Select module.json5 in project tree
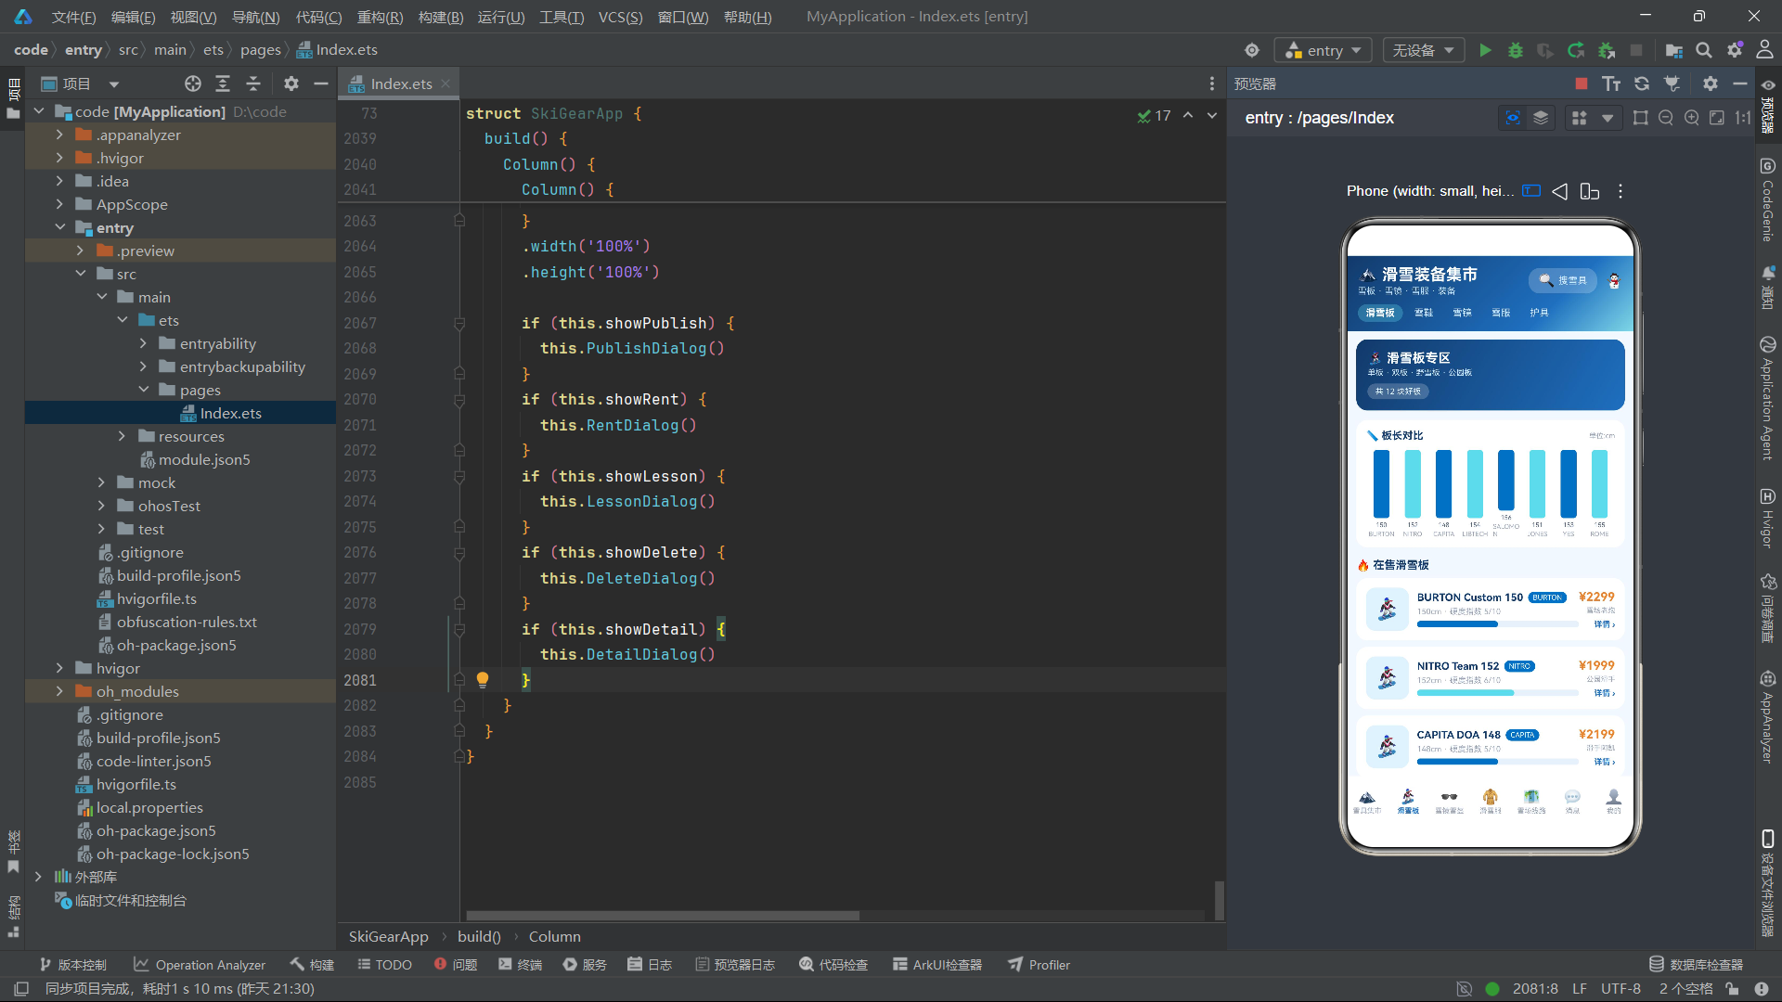The height and width of the screenshot is (1002, 1782). [204, 459]
